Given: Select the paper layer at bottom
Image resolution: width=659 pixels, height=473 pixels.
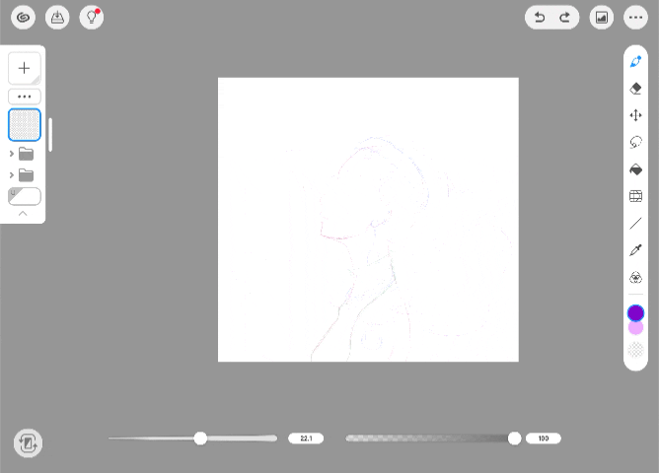Looking at the screenshot, I should [25, 196].
